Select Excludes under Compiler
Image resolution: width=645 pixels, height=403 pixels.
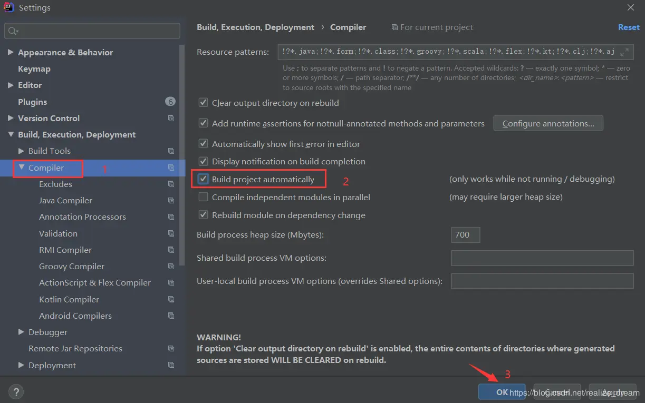(x=55, y=184)
